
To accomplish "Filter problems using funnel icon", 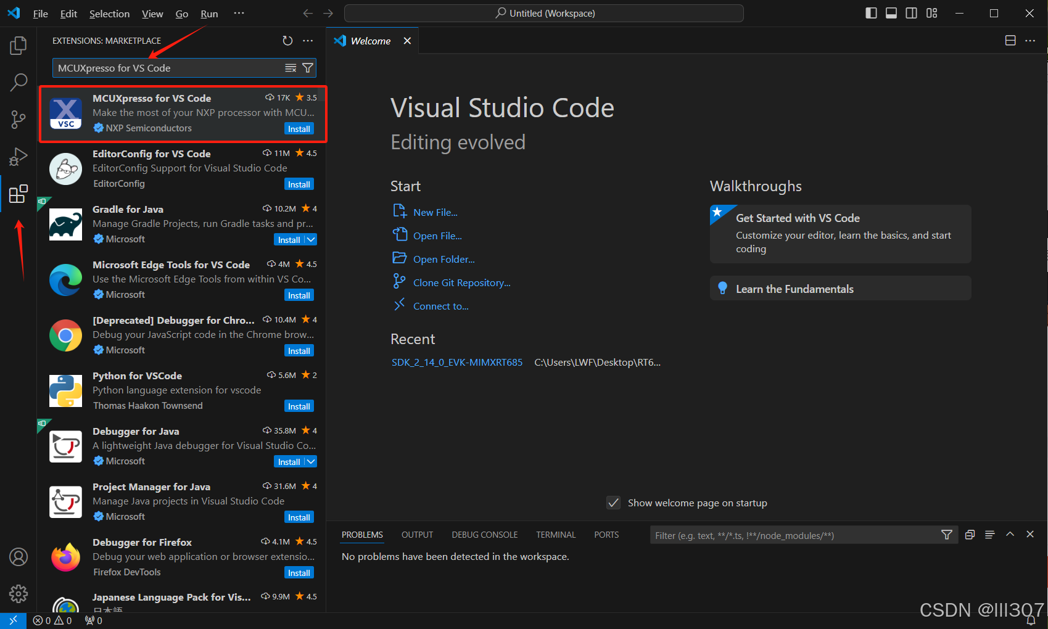I will 947,535.
